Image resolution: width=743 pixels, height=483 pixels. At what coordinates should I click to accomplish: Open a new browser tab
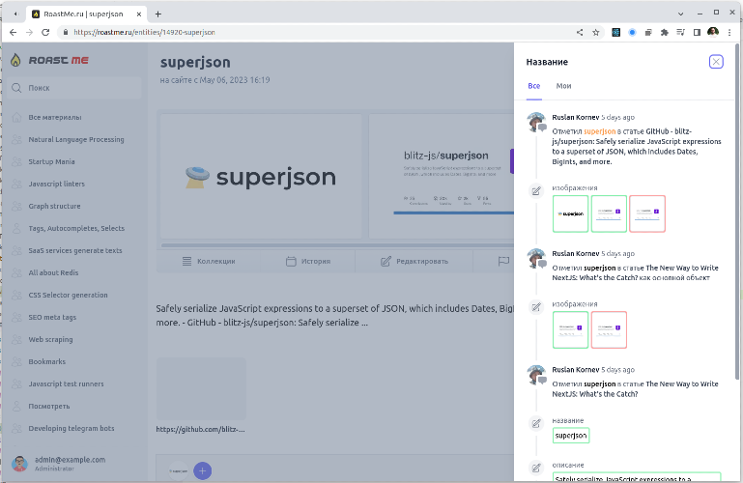tap(158, 14)
